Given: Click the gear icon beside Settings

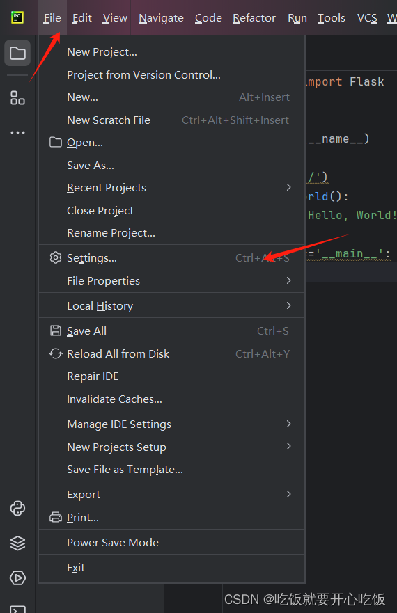Looking at the screenshot, I should click(56, 257).
